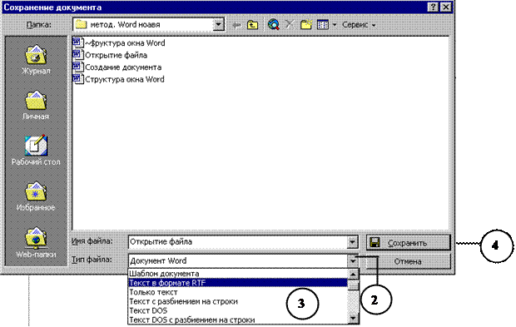Select the Структура окна Word document

[x=118, y=79]
